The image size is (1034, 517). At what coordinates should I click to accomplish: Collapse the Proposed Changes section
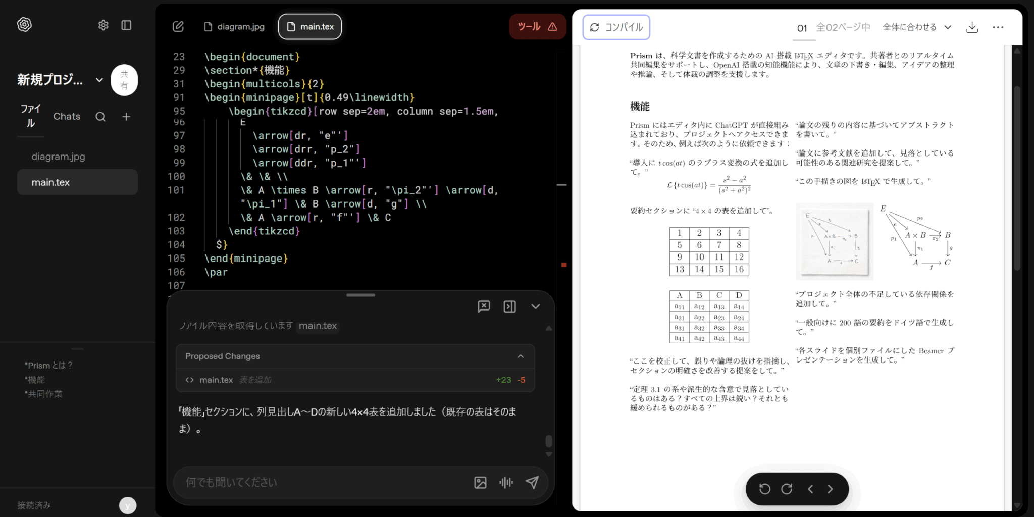(x=521, y=356)
